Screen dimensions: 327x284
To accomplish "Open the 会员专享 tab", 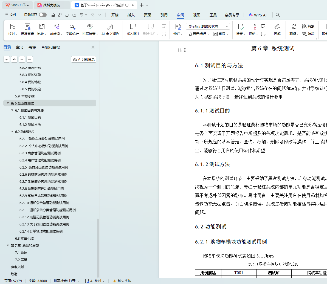I will [x=232, y=15].
